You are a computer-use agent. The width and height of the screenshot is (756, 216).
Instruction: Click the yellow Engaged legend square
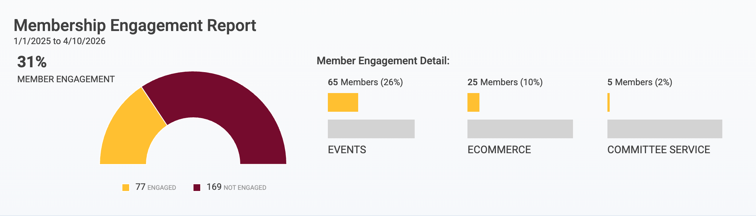coord(126,188)
